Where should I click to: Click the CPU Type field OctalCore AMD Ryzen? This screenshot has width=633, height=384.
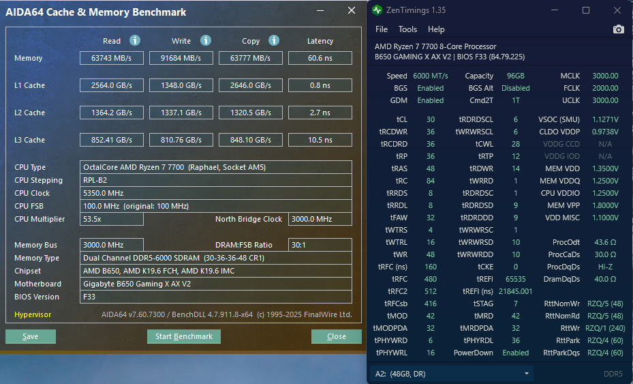[x=216, y=167]
